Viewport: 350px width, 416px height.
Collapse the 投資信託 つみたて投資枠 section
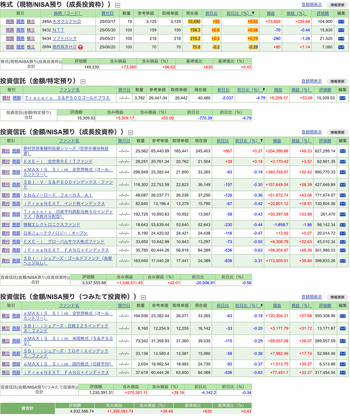coord(143,297)
